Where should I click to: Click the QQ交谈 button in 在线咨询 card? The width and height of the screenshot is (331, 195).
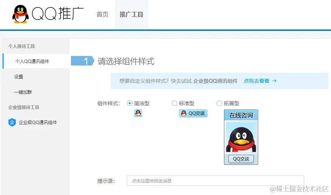click(241, 159)
